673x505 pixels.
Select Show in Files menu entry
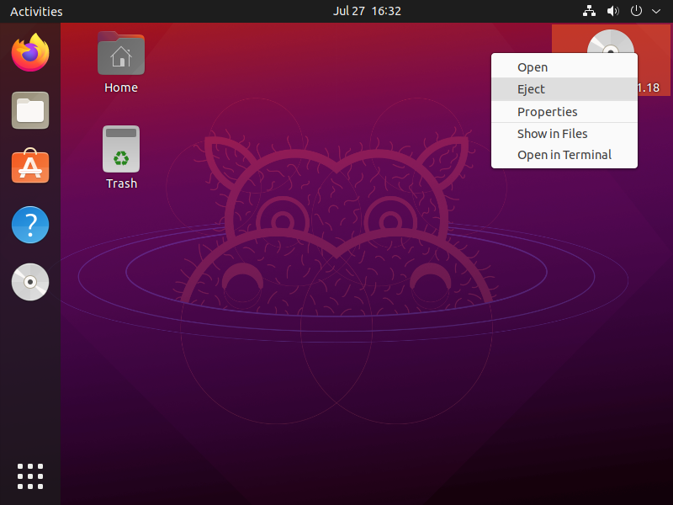point(552,134)
